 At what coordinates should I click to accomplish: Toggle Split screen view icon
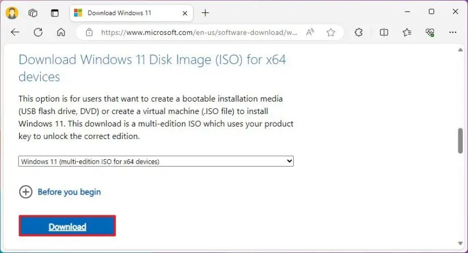point(384,32)
